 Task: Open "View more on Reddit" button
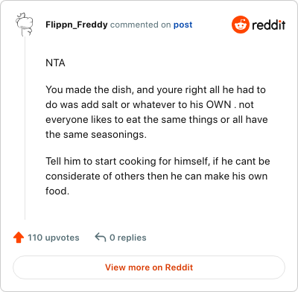click(149, 267)
